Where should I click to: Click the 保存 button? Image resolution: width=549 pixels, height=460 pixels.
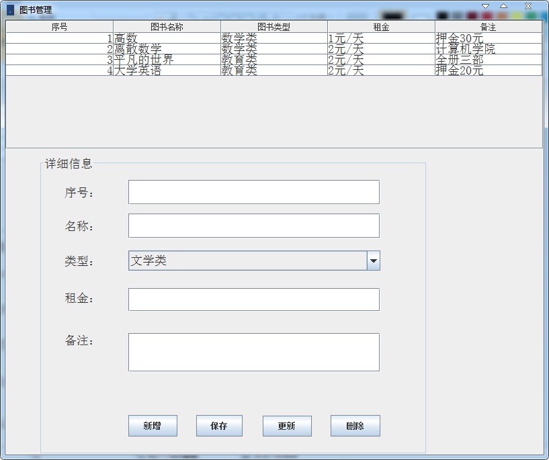coord(219,426)
